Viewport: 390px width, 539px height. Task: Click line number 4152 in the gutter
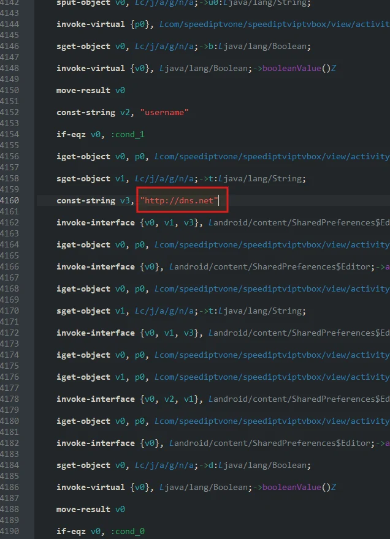(10, 113)
